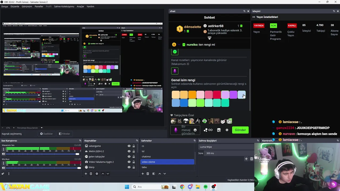Open Windows Start menu
Viewport: 340px width, 191px height.
[x=127, y=187]
